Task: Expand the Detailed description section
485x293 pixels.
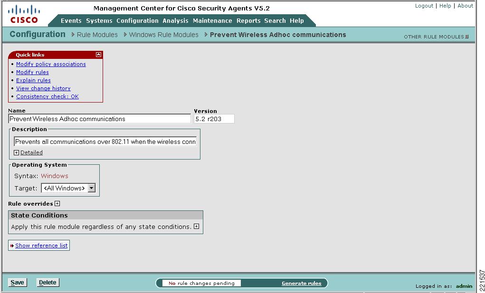Action: tap(17, 153)
